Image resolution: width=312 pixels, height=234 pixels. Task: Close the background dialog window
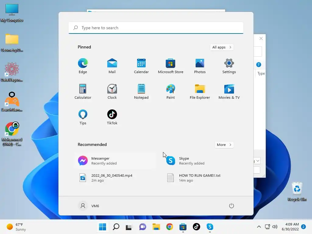point(261,38)
